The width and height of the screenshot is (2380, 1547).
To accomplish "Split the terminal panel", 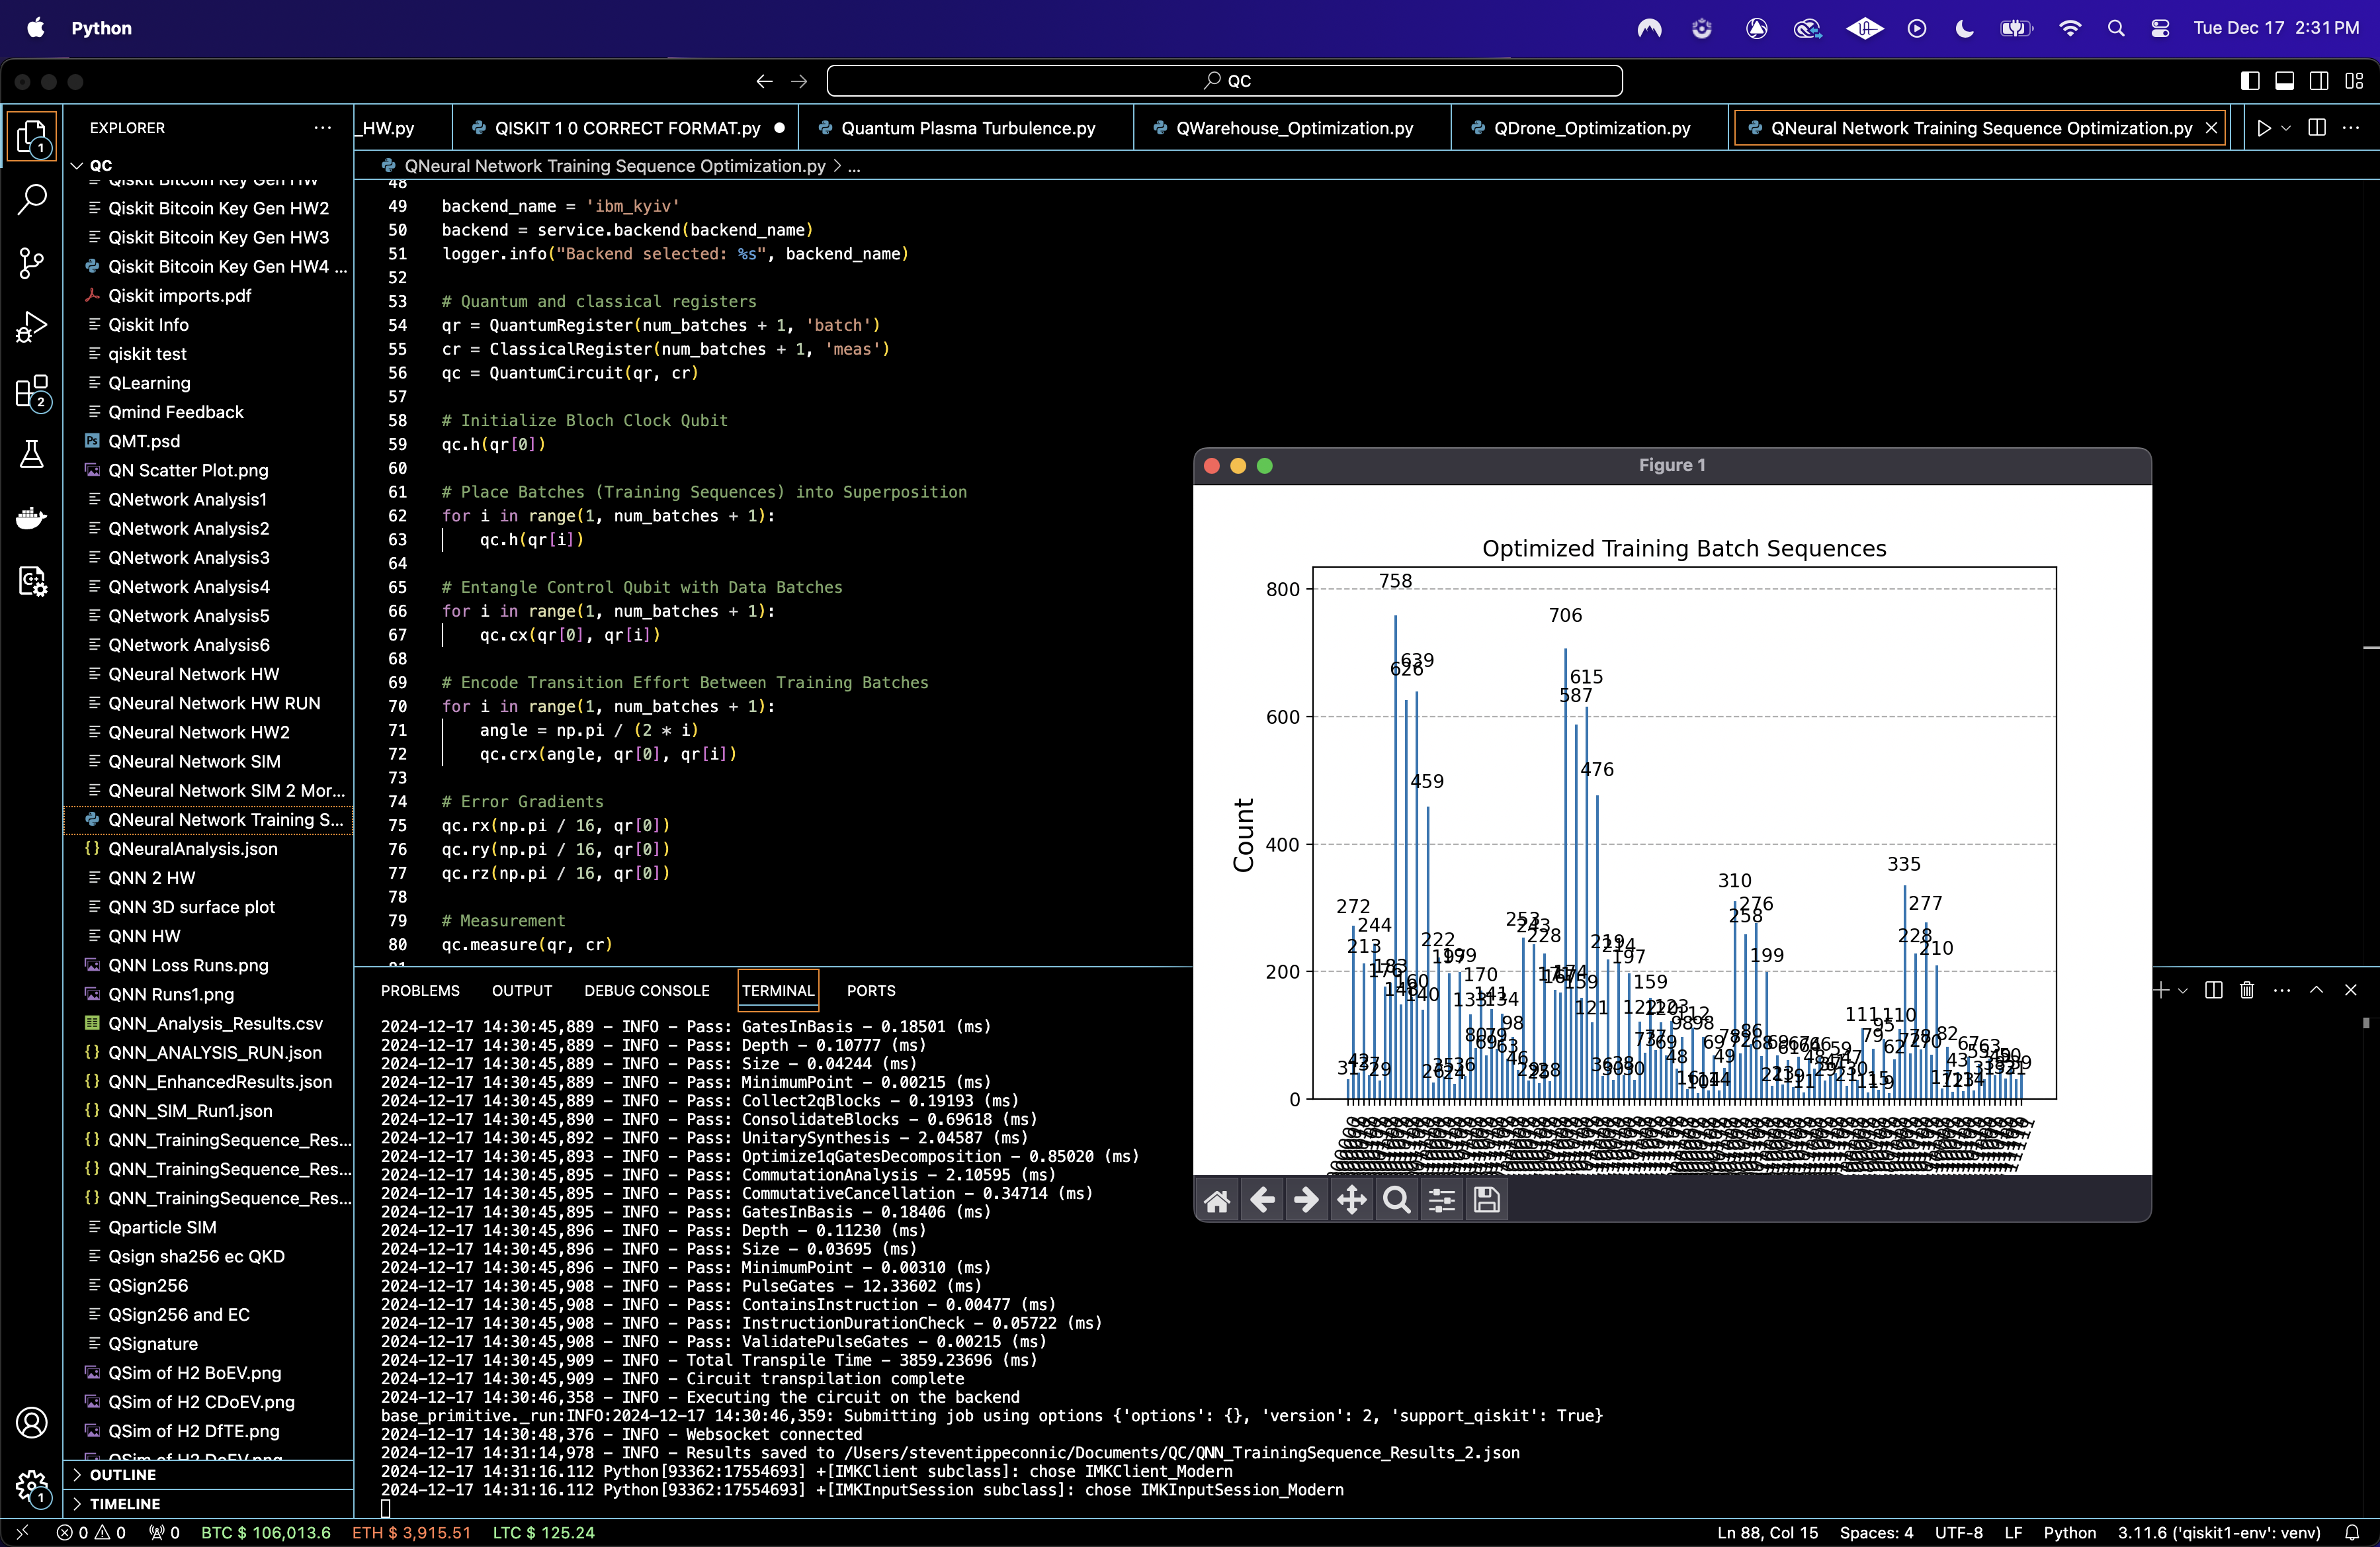I will click(2214, 990).
